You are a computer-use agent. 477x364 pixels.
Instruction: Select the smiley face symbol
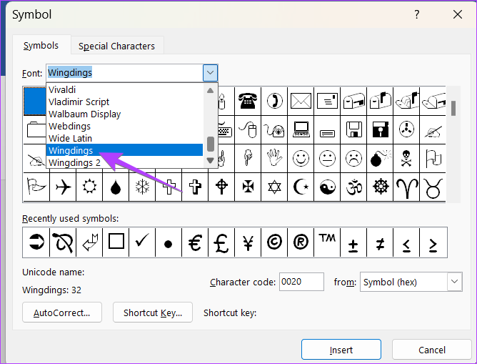[301, 158]
